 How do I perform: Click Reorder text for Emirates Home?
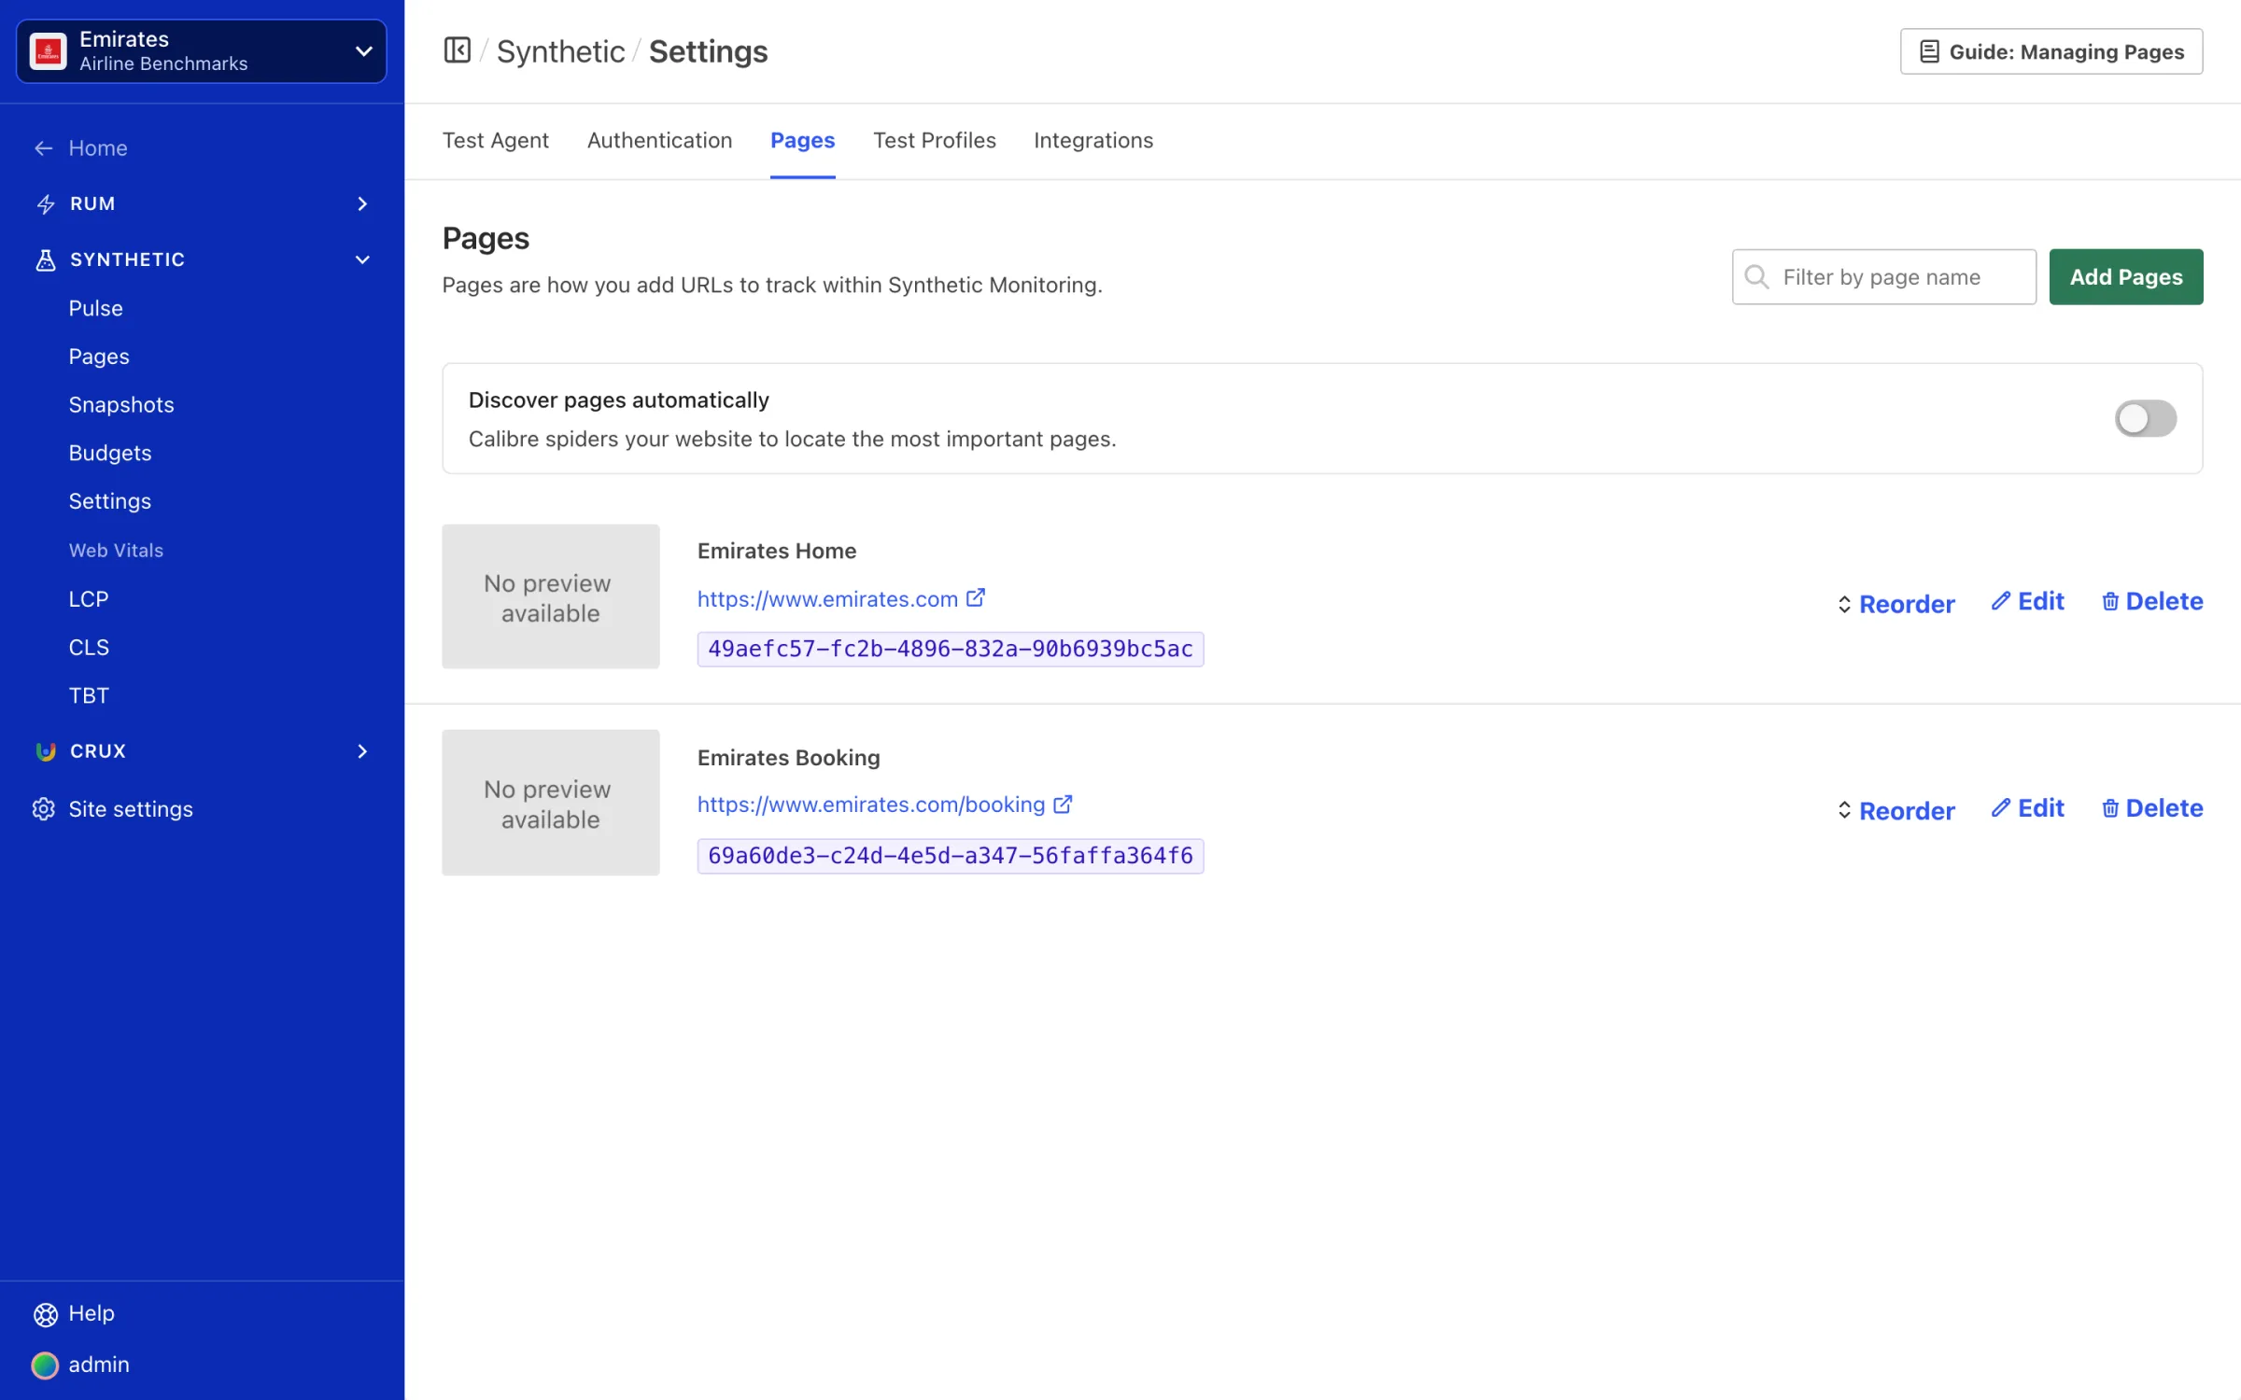point(1906,604)
